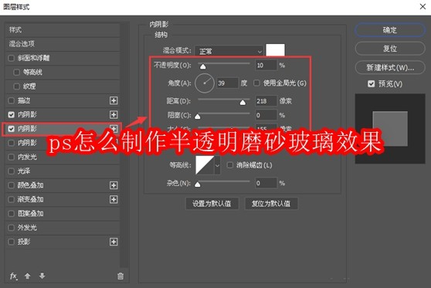The width and height of the screenshot is (431, 288).
Task: Click the 确定 button
Action: (390, 30)
